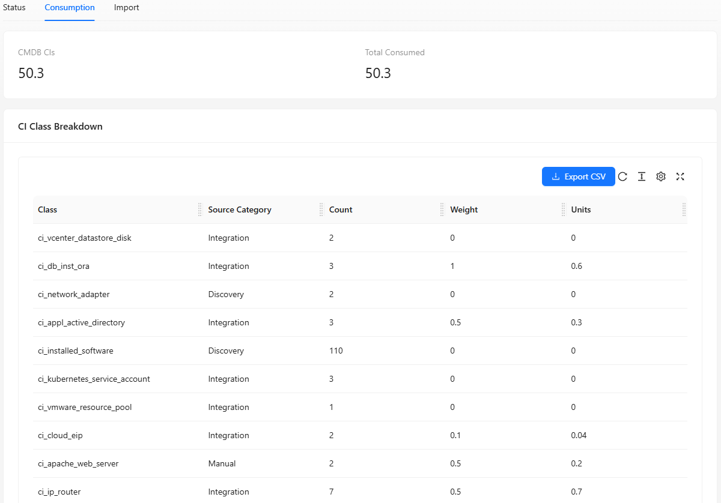The image size is (721, 503).
Task: Select ci_cloud_eip class cell
Action: click(x=60, y=435)
